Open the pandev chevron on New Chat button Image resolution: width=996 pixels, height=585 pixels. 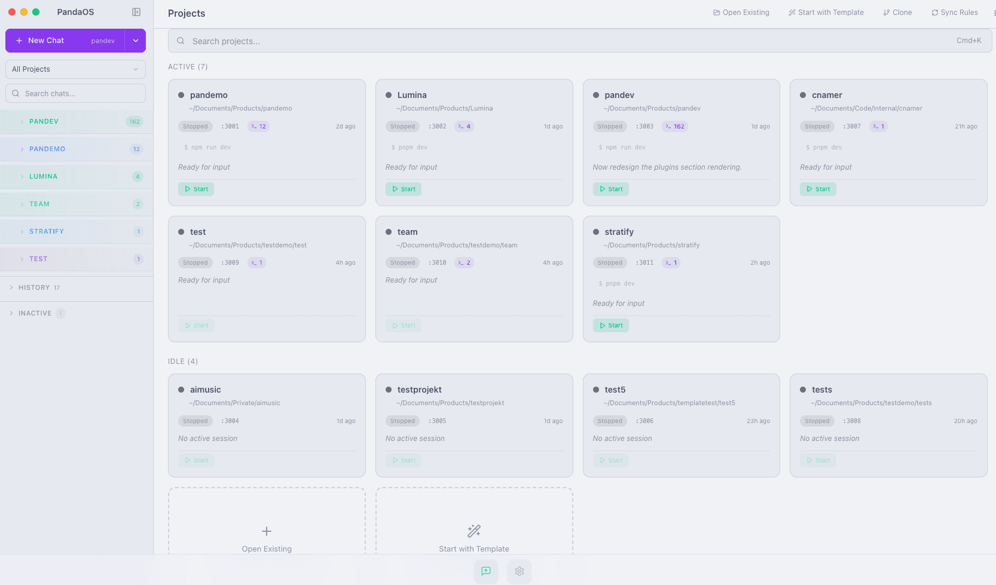pyautogui.click(x=135, y=40)
